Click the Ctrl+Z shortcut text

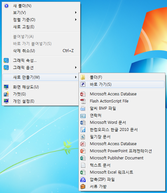[x=68, y=51]
